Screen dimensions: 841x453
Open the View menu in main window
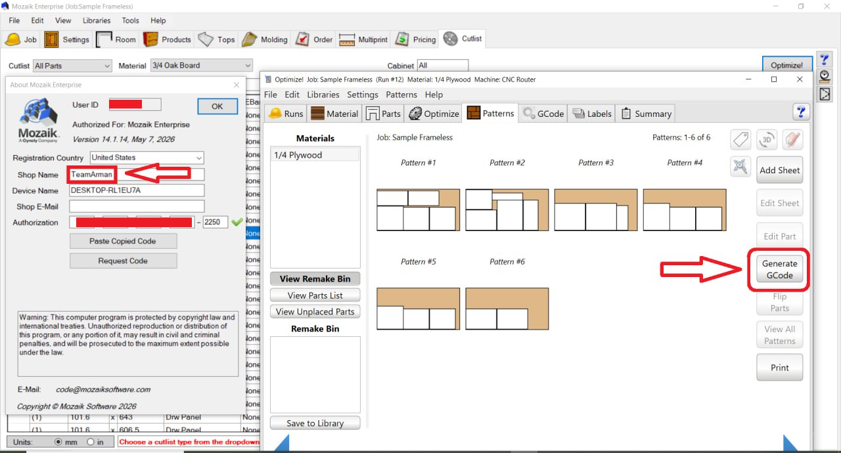(63, 20)
